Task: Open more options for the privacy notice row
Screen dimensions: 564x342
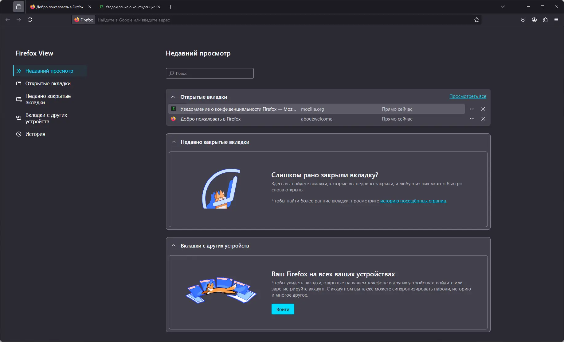Action: click(472, 109)
